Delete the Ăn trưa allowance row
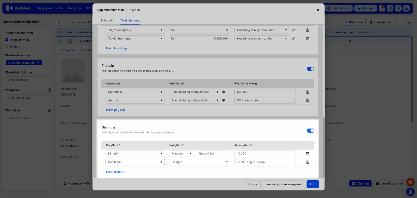 (308, 100)
